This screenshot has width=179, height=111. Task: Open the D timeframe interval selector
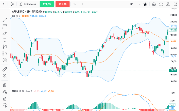tap(3, 4)
